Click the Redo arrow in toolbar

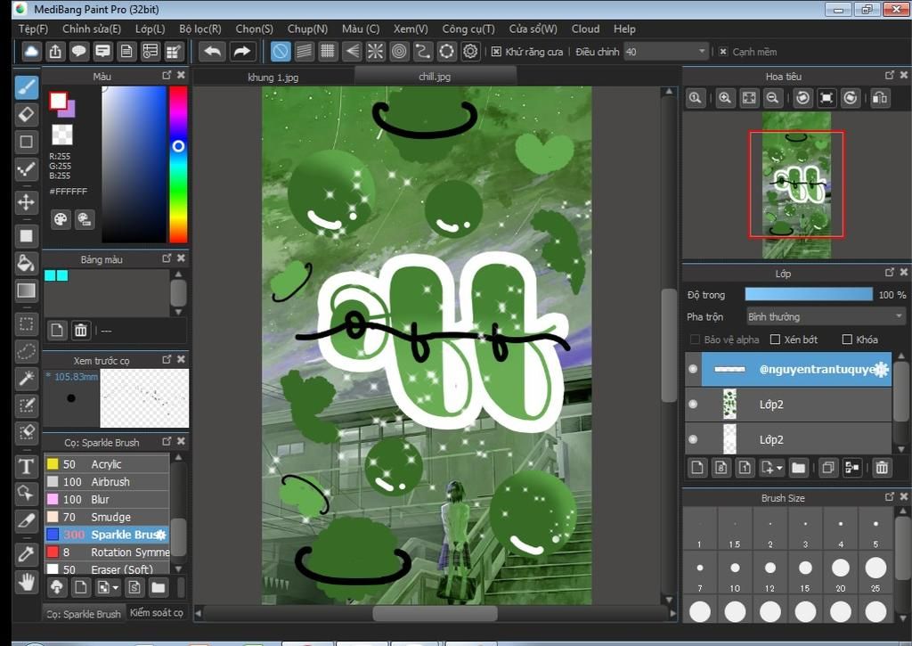point(241,52)
